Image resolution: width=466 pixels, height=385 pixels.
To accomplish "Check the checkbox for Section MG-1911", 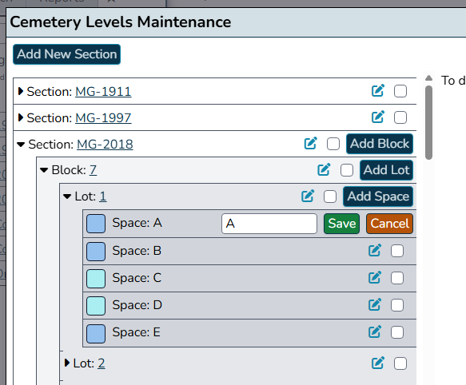I will tap(400, 91).
